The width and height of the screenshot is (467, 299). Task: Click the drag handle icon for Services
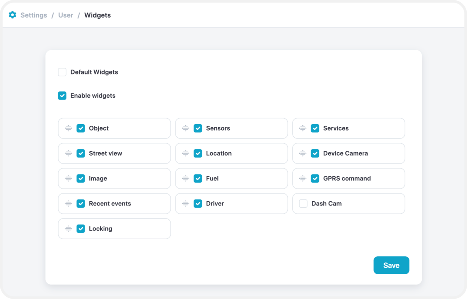pyautogui.click(x=303, y=128)
